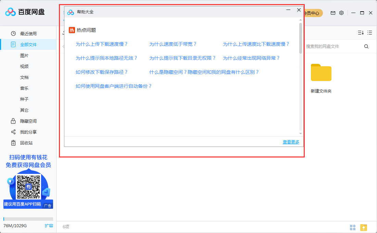Open the 会员中心 button
Screen dimensions: 377x233
[313, 13]
